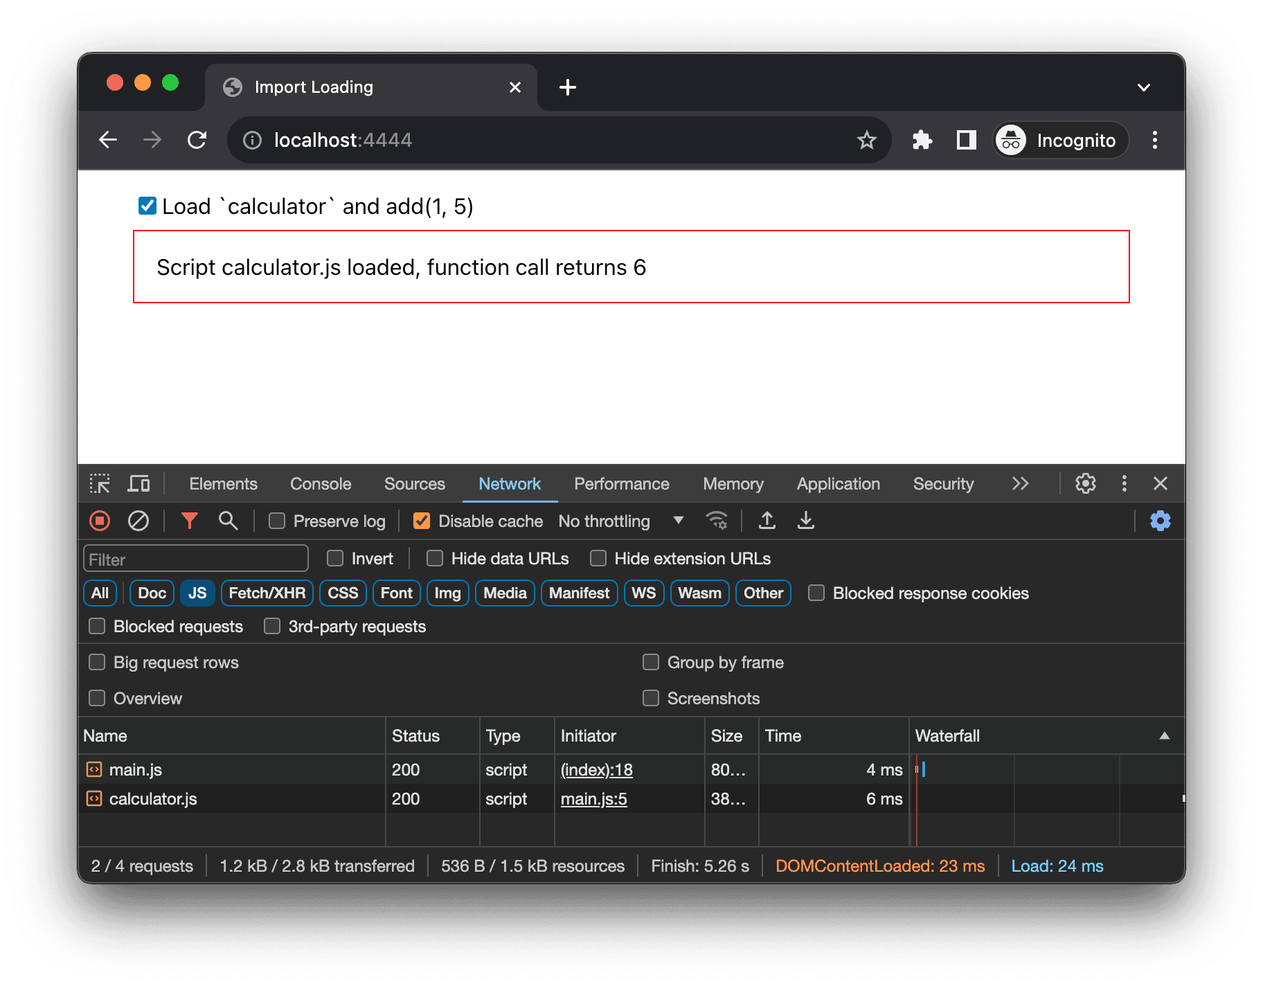Viewport: 1263px width, 986px height.
Task: Select the JS request filter
Action: click(197, 593)
